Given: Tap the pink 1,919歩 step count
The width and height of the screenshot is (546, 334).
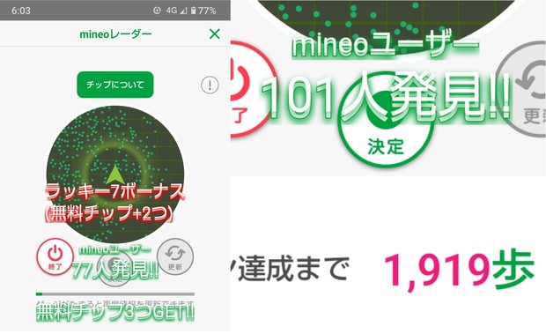Looking at the screenshot, I should pyautogui.click(x=459, y=271).
